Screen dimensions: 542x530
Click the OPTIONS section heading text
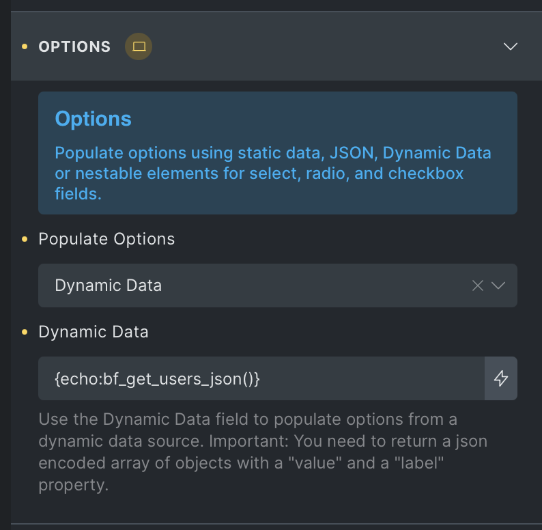click(x=74, y=46)
